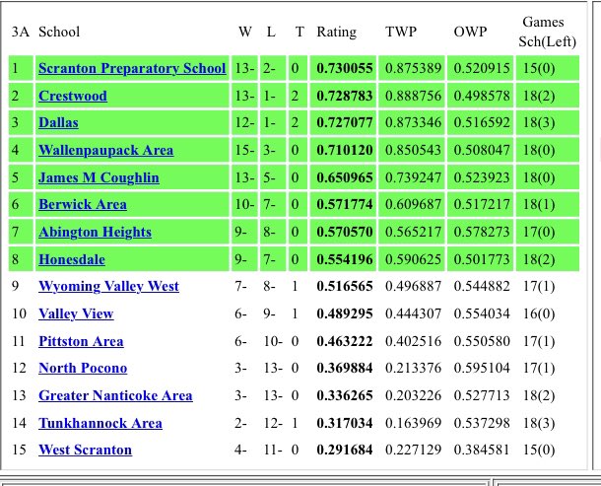
Task: Select rating value 0.317034
Action: [345, 423]
